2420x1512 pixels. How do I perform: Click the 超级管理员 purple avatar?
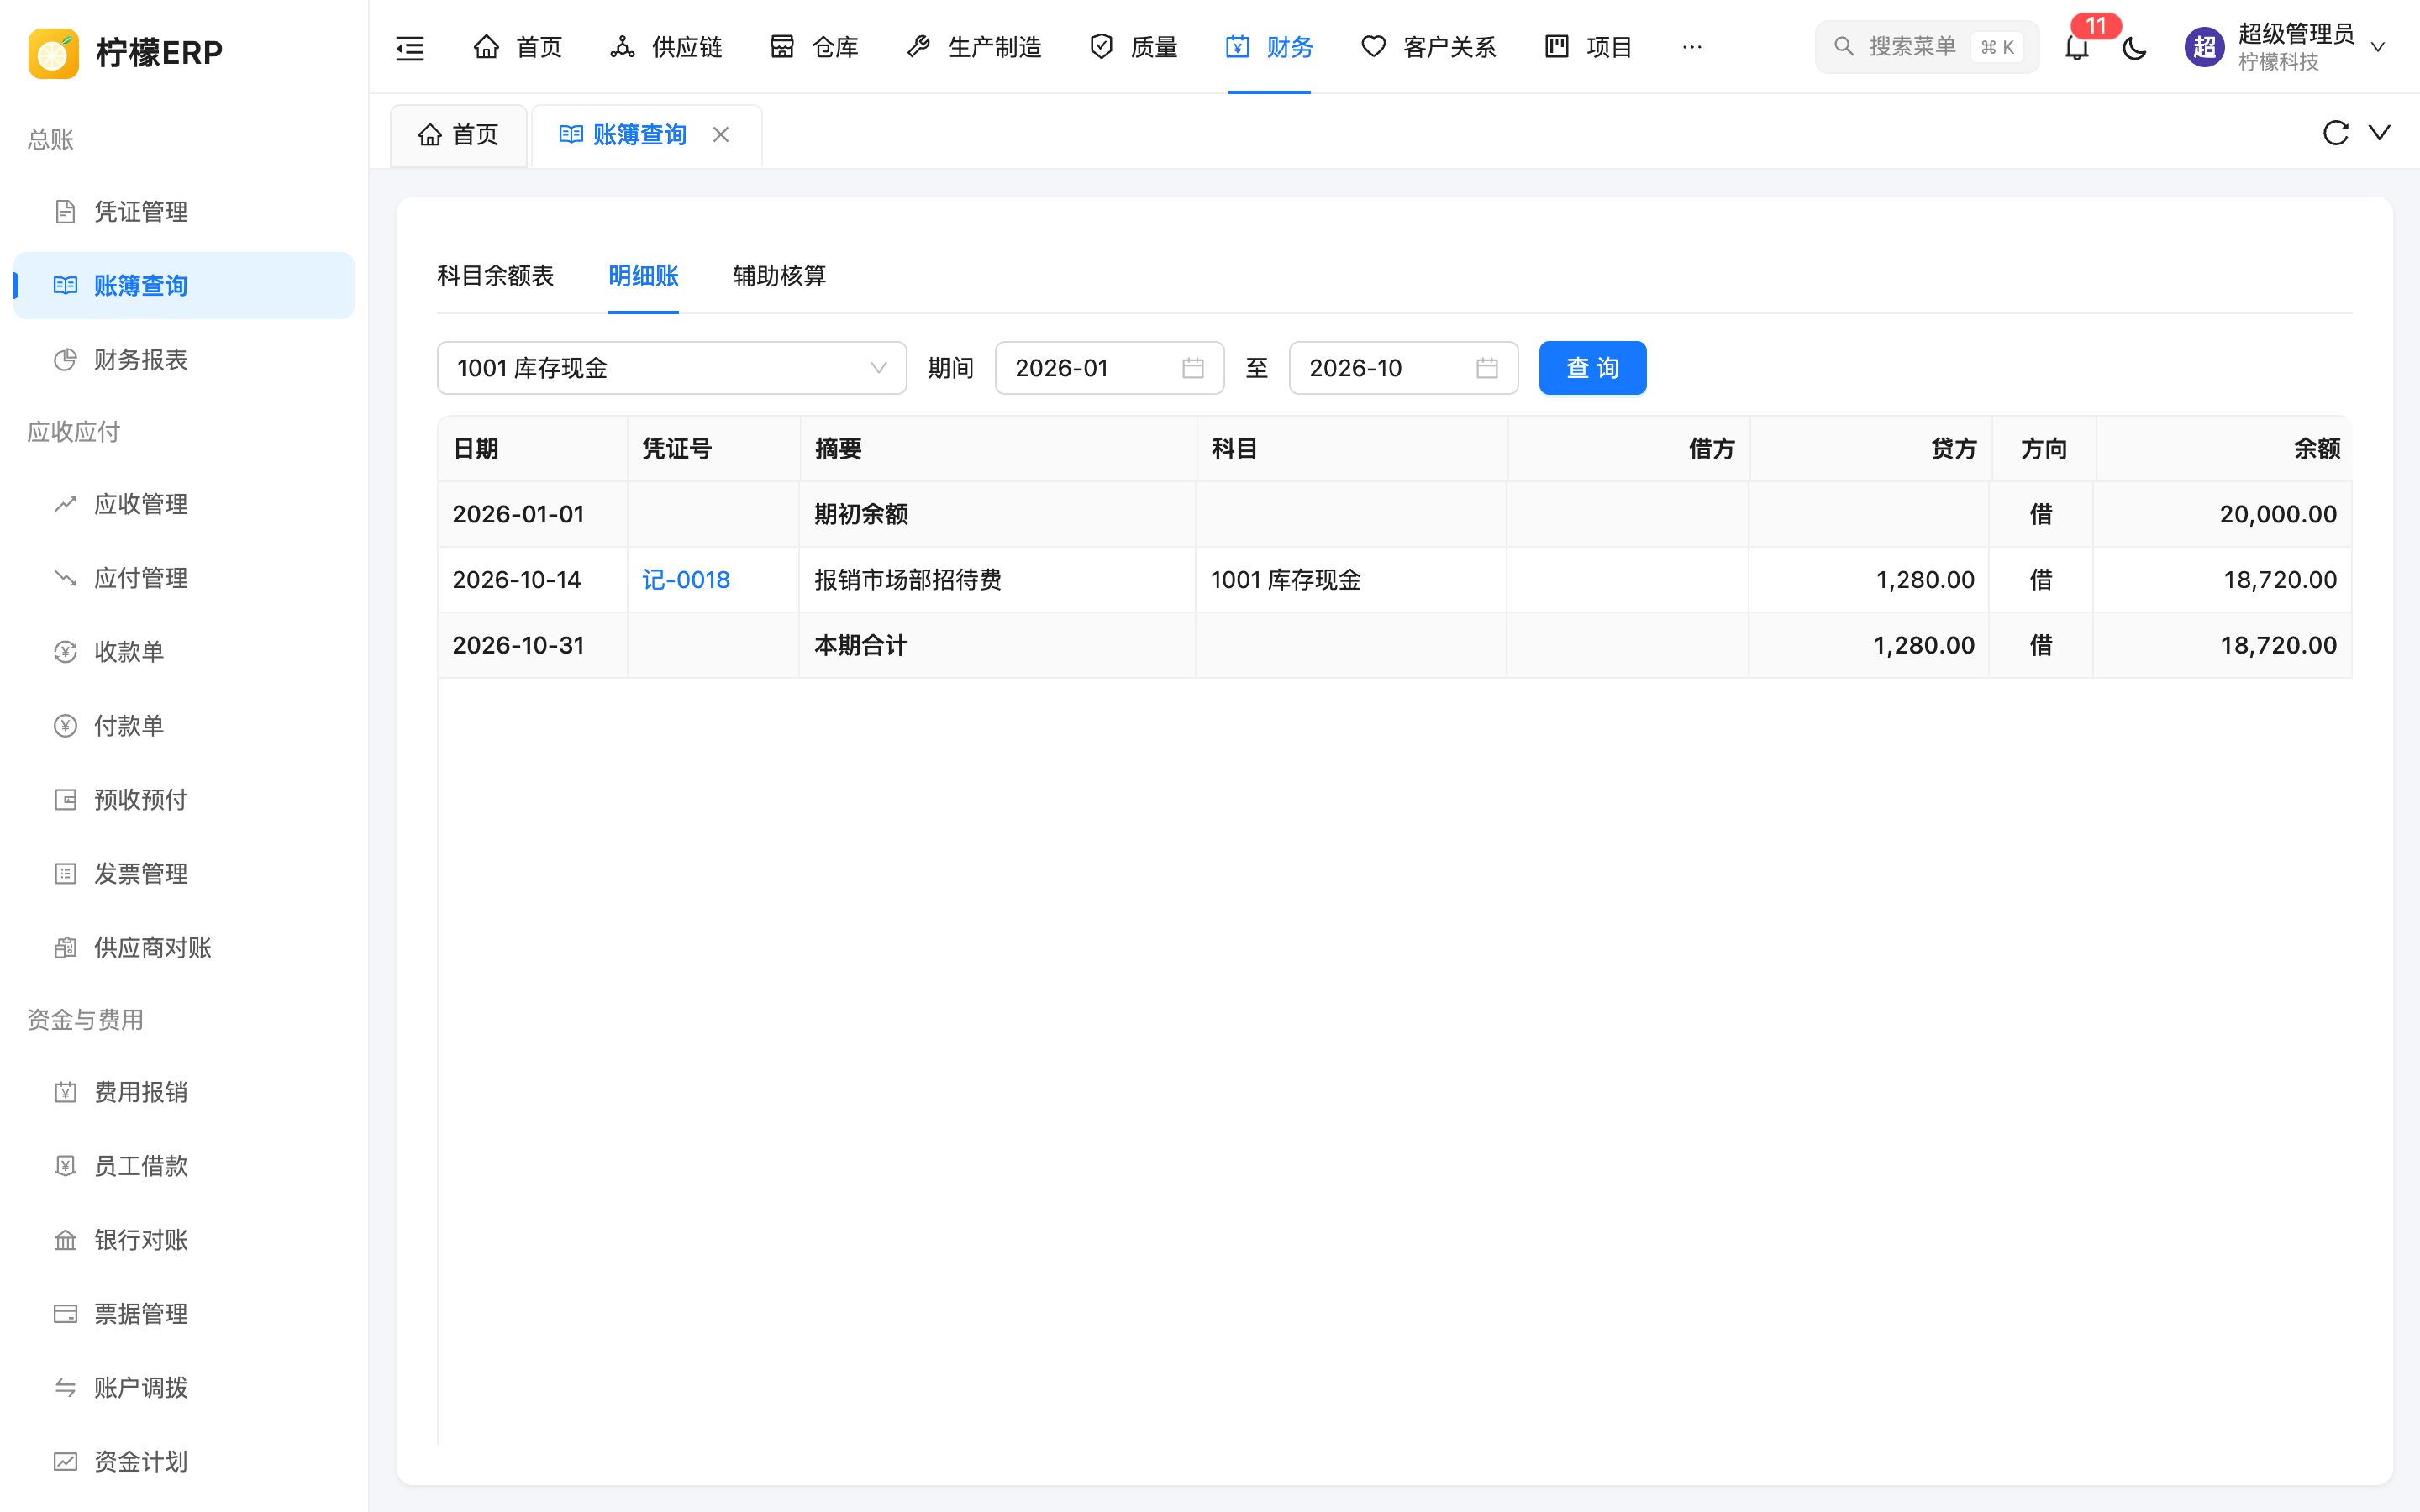2204,47
